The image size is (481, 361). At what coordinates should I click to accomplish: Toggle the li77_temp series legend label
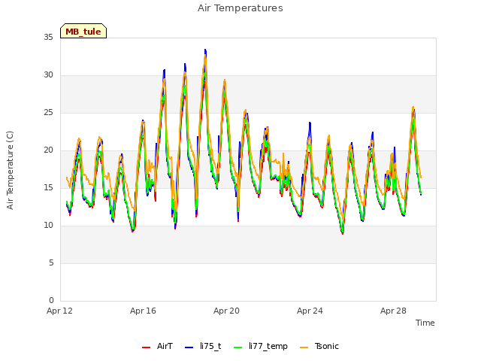(x=268, y=347)
